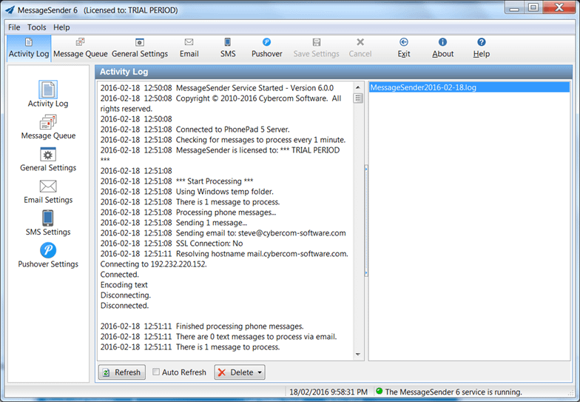This screenshot has width=580, height=402.
Task: Click the 'MessageSender Service Started - Version 6.0.0' line
Action: tap(254, 88)
